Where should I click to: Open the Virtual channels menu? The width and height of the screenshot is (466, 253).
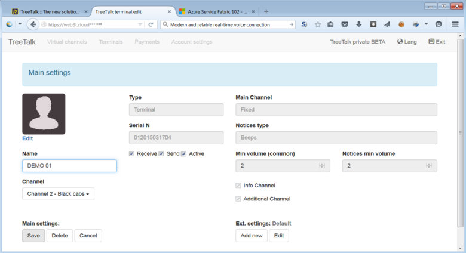coord(67,42)
